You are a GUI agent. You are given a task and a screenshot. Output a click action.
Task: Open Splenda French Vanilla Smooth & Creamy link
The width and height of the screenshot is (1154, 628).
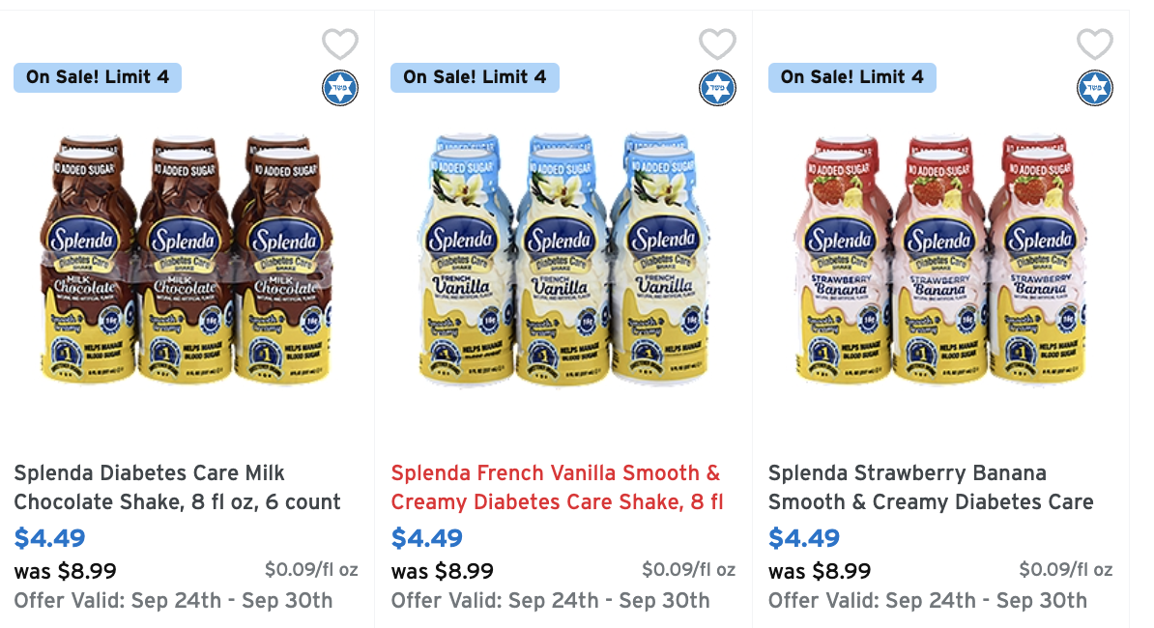pos(557,488)
